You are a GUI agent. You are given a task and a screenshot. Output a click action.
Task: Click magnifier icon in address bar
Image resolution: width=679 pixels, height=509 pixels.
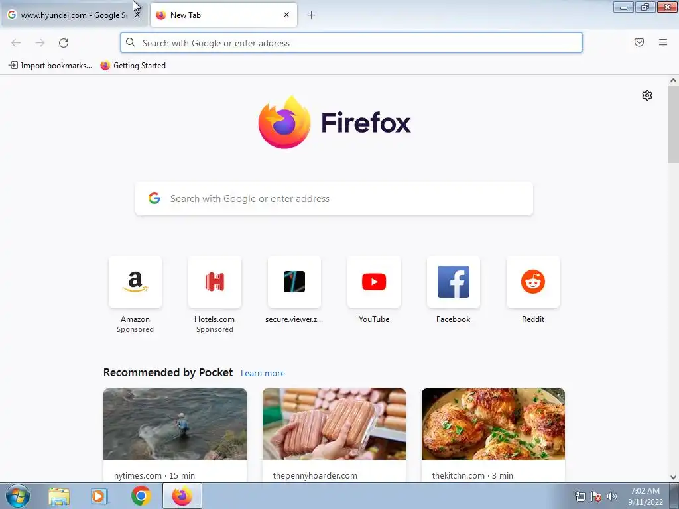(131, 43)
